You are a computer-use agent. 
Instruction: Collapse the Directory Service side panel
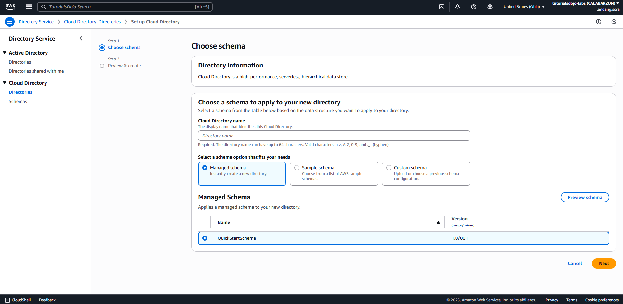[81, 38]
